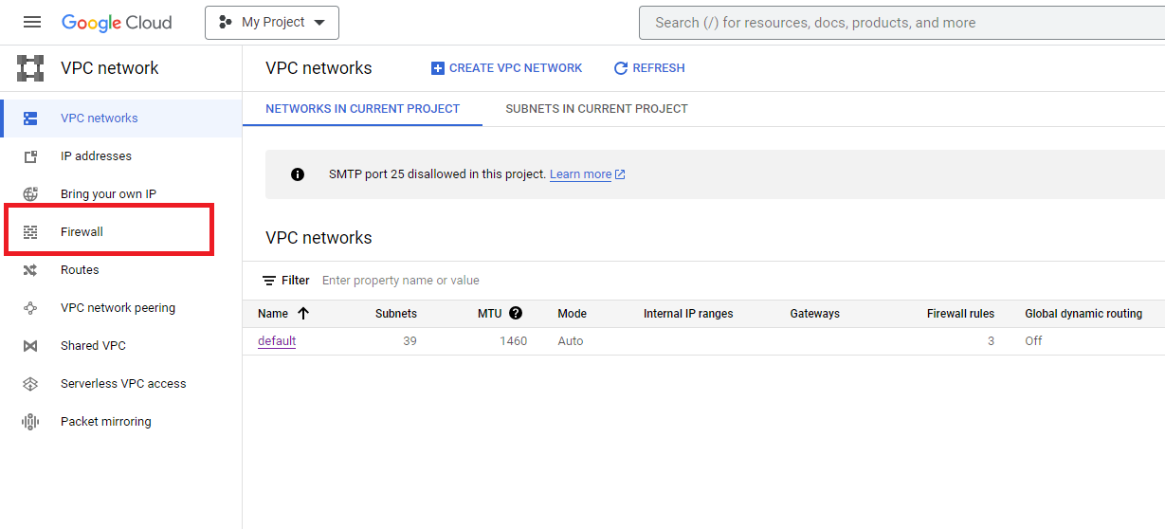
Task: Click the MTU help question mark icon
Action: pyautogui.click(x=516, y=313)
